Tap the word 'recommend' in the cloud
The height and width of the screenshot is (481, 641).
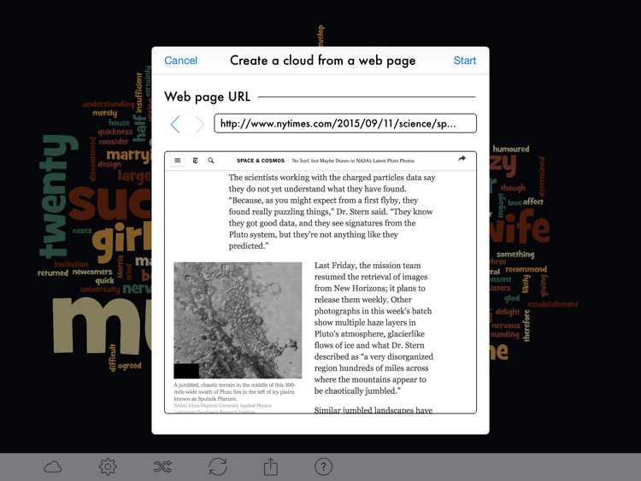526,269
